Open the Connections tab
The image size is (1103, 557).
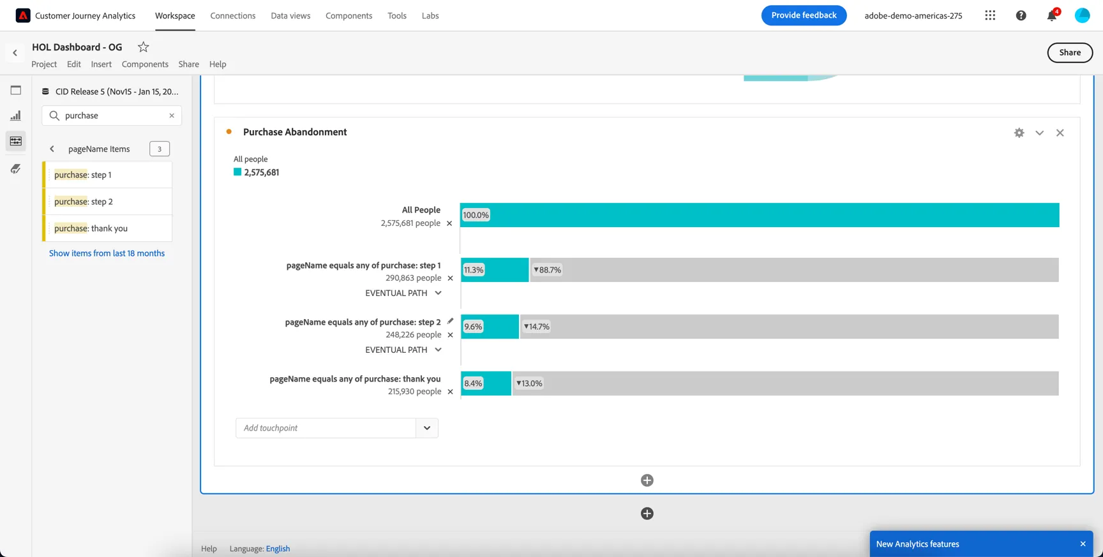[233, 16]
